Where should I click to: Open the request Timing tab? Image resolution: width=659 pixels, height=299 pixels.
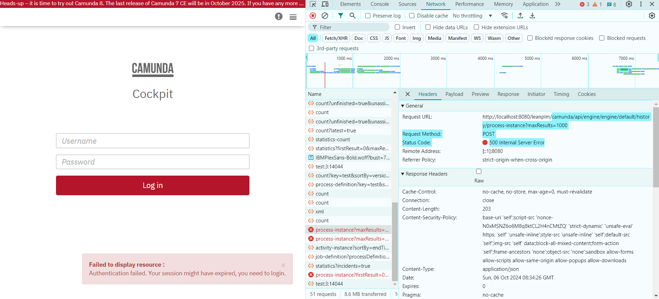(561, 94)
